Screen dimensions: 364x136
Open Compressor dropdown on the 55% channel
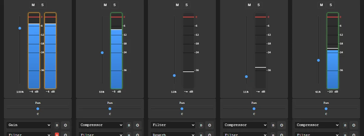pyautogui.click(x=101, y=125)
